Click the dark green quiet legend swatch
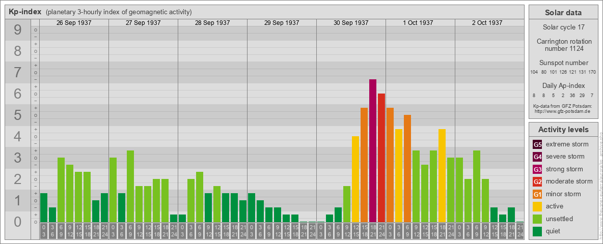 pos(537,231)
